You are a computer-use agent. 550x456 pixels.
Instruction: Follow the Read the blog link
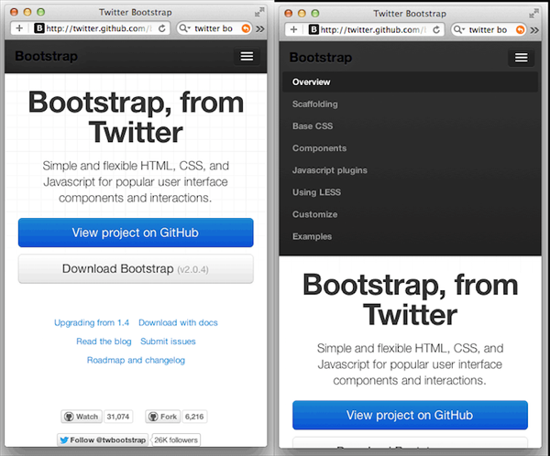tap(104, 342)
